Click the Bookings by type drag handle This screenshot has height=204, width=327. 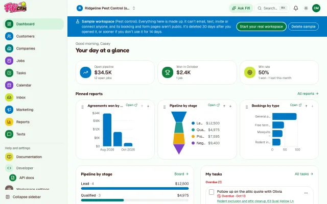click(x=247, y=107)
